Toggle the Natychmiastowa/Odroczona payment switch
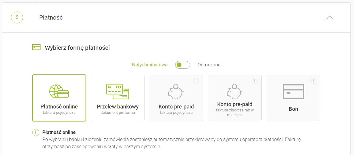The height and width of the screenshot is (155, 354). coord(182,65)
